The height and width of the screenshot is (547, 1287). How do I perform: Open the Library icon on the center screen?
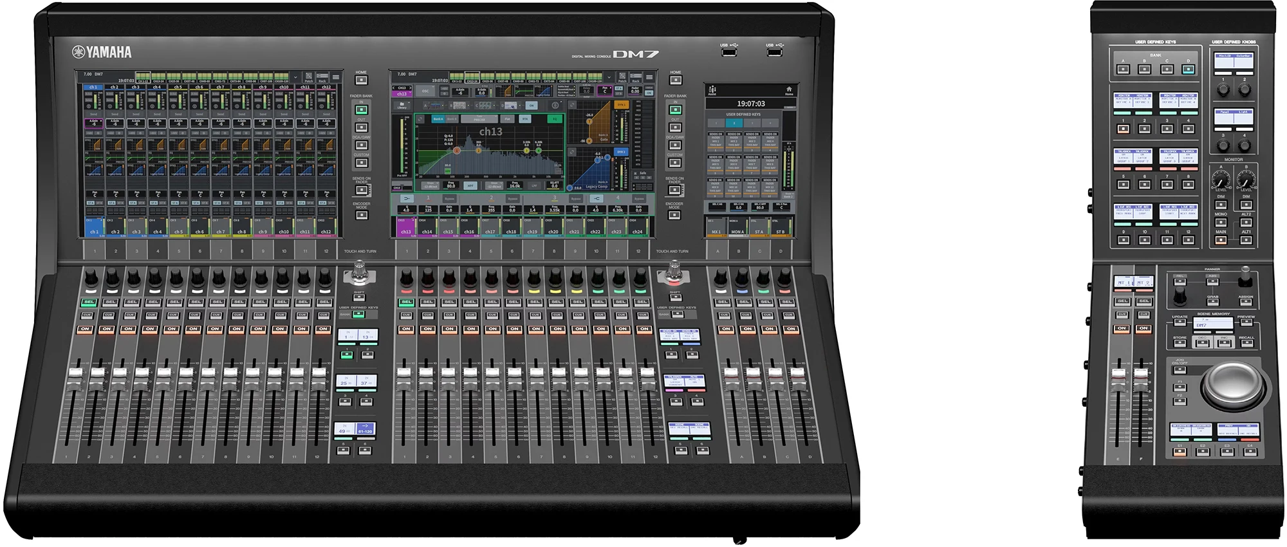pos(402,105)
